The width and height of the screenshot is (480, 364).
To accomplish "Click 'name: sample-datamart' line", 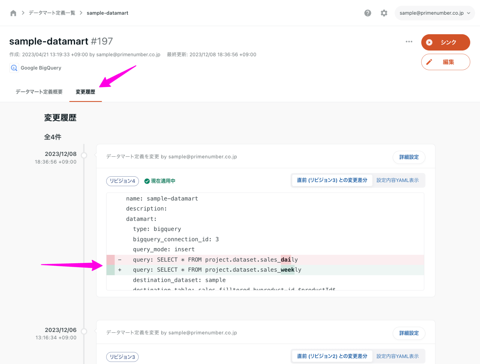I will tap(162, 198).
